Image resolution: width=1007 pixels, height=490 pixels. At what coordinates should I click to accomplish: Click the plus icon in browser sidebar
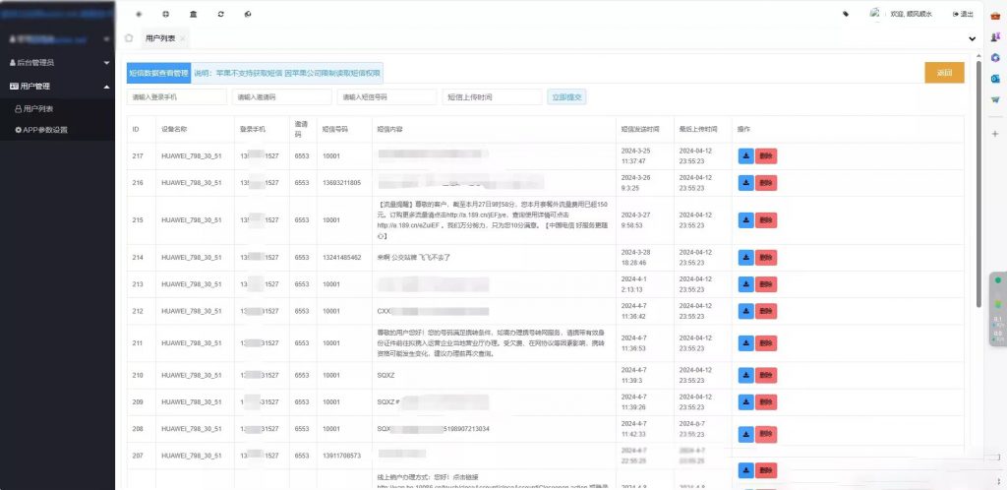coord(994,134)
